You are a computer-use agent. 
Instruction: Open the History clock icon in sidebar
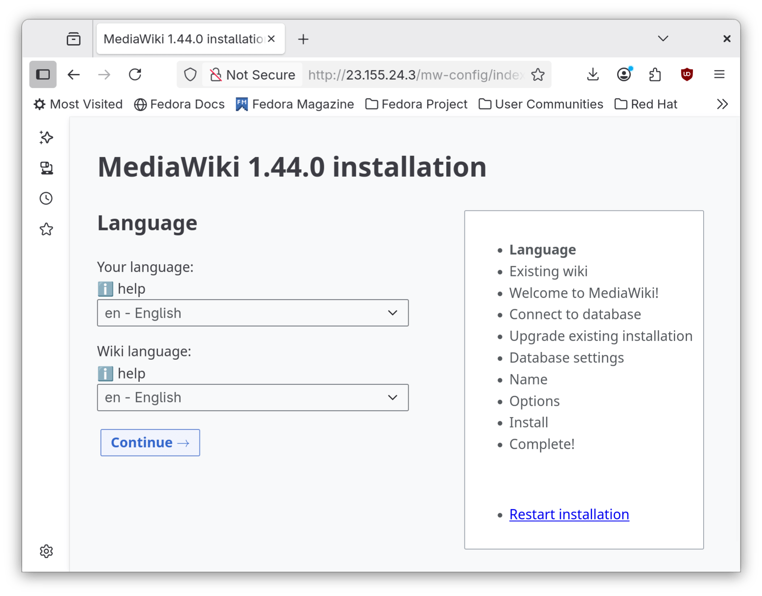pyautogui.click(x=46, y=198)
